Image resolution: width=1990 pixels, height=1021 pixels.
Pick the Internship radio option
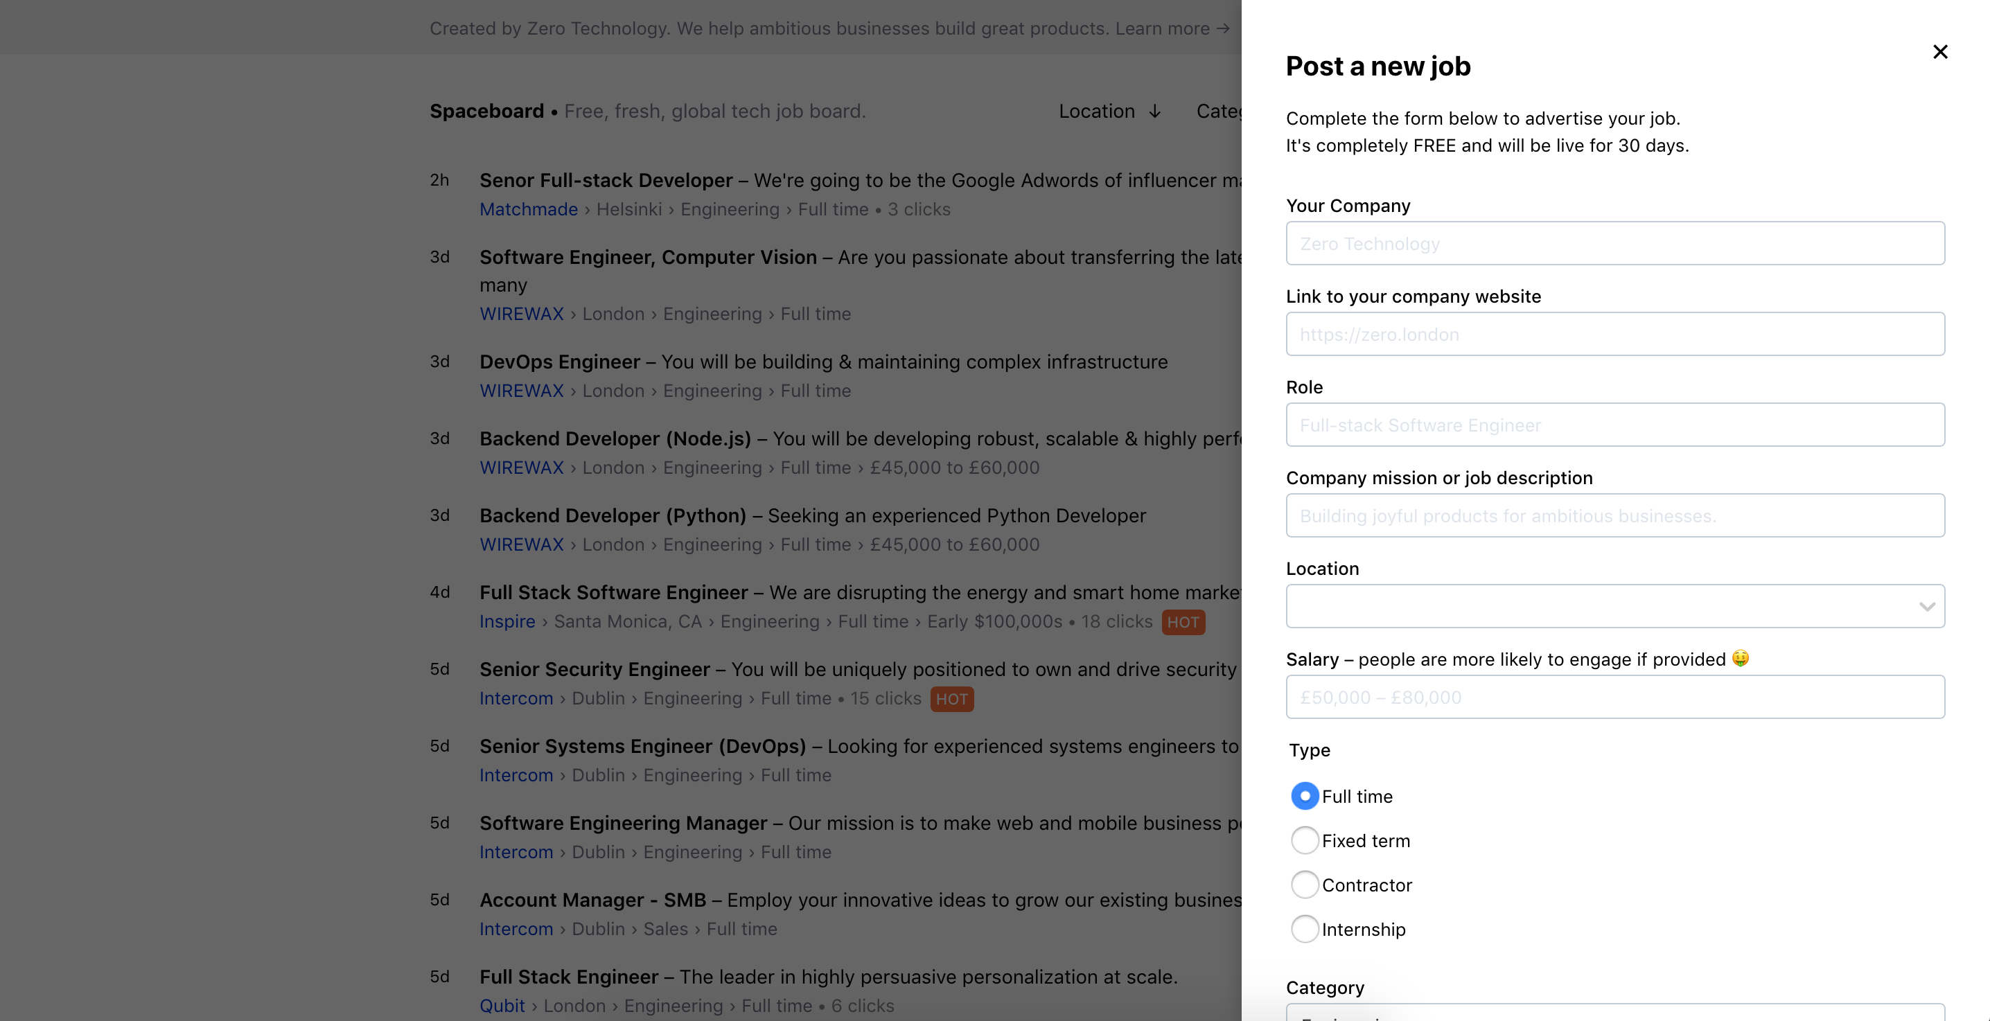(1305, 929)
